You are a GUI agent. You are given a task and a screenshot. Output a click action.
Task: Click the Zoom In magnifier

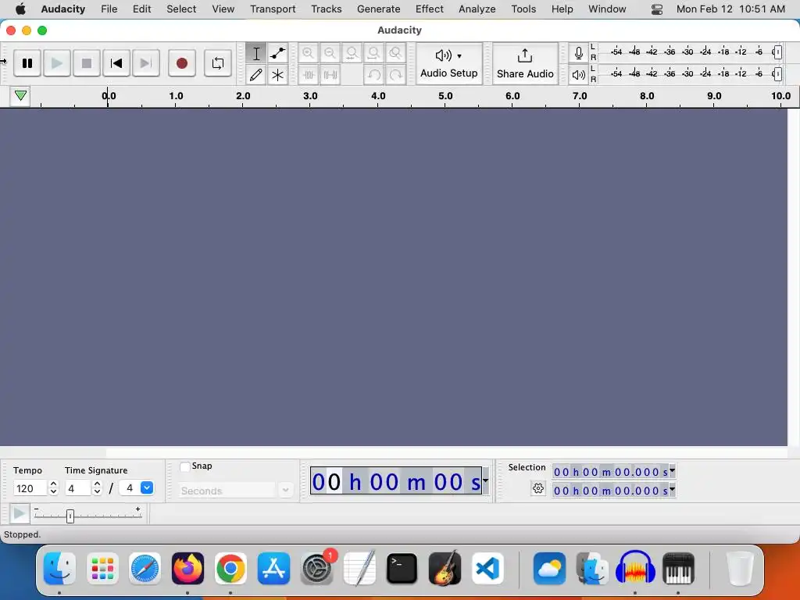pos(308,53)
